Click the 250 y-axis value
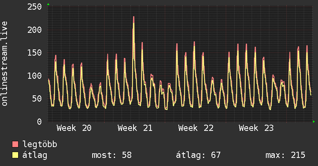Screen dimensions: 318x166 click(34, 7)
